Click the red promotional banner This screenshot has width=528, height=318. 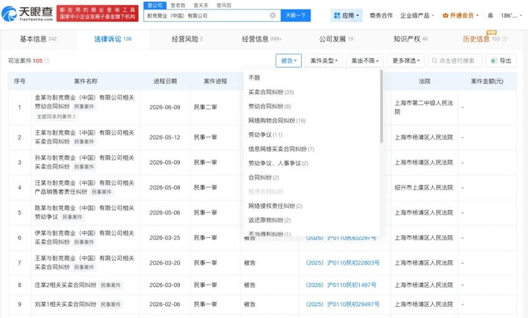[98, 13]
